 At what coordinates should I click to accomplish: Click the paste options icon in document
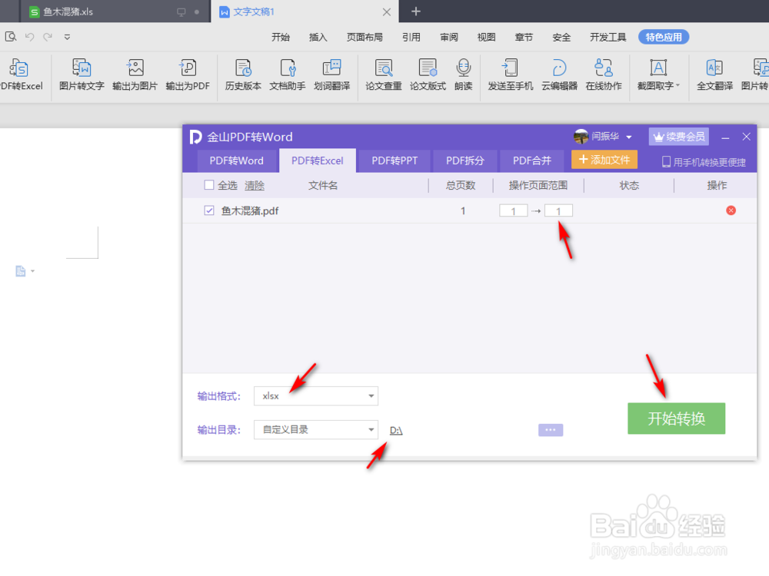21,271
